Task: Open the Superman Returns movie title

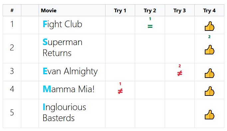Action: tap(62, 47)
